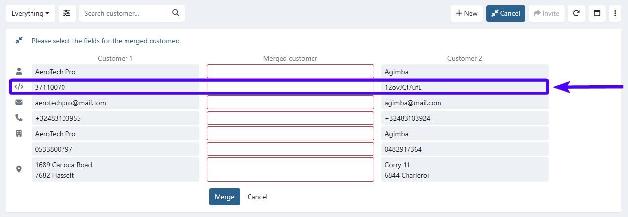Open the three-dot more options menu
The image size is (628, 217).
[615, 13]
